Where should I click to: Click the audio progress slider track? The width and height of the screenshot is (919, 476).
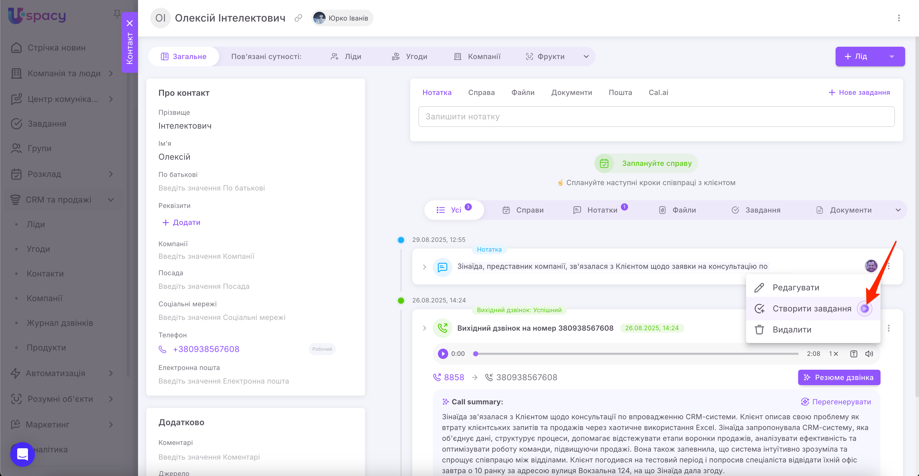(637, 354)
